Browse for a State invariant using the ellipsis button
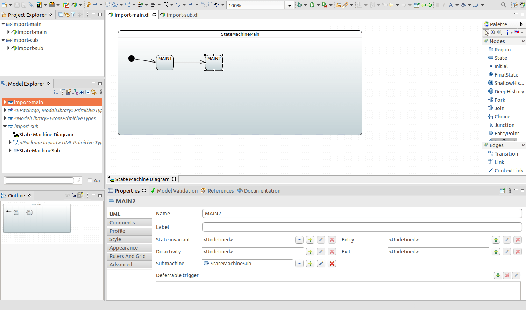Viewport: 526px width, 310px height. [299, 240]
